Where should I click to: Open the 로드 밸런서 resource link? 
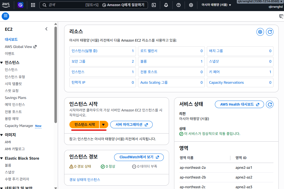[149, 51]
